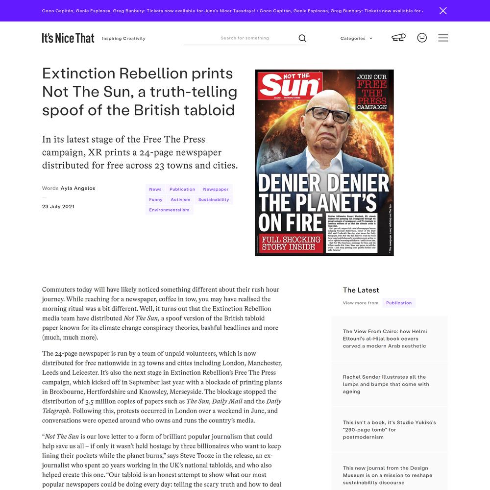Click the smiley face account icon
The height and width of the screenshot is (490, 490).
pos(422,38)
